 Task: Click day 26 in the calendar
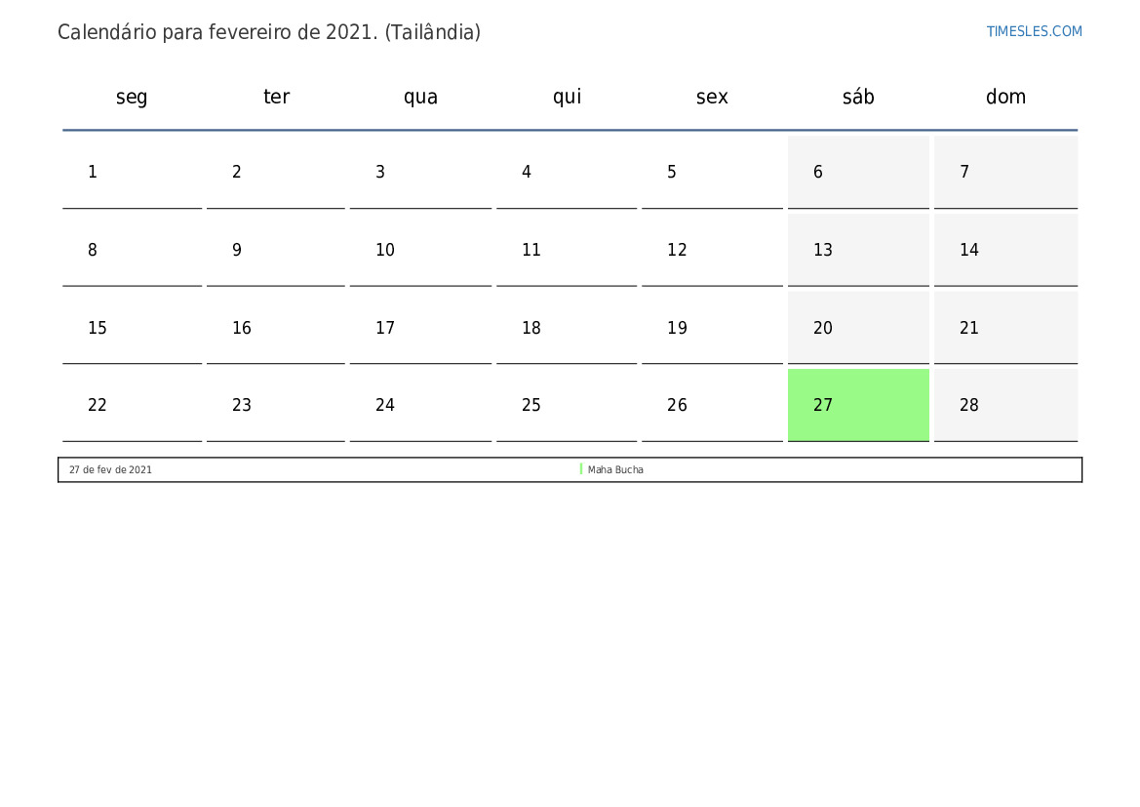pos(712,405)
